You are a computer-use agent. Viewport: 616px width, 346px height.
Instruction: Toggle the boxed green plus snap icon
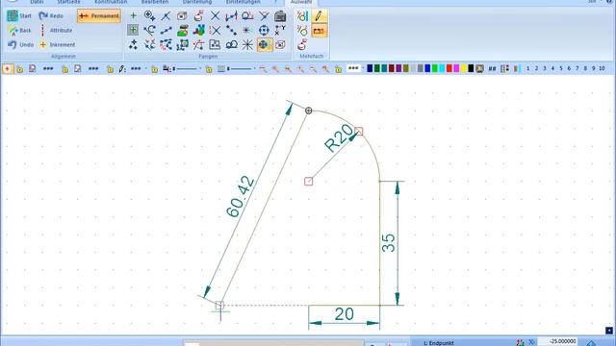pyautogui.click(x=133, y=30)
